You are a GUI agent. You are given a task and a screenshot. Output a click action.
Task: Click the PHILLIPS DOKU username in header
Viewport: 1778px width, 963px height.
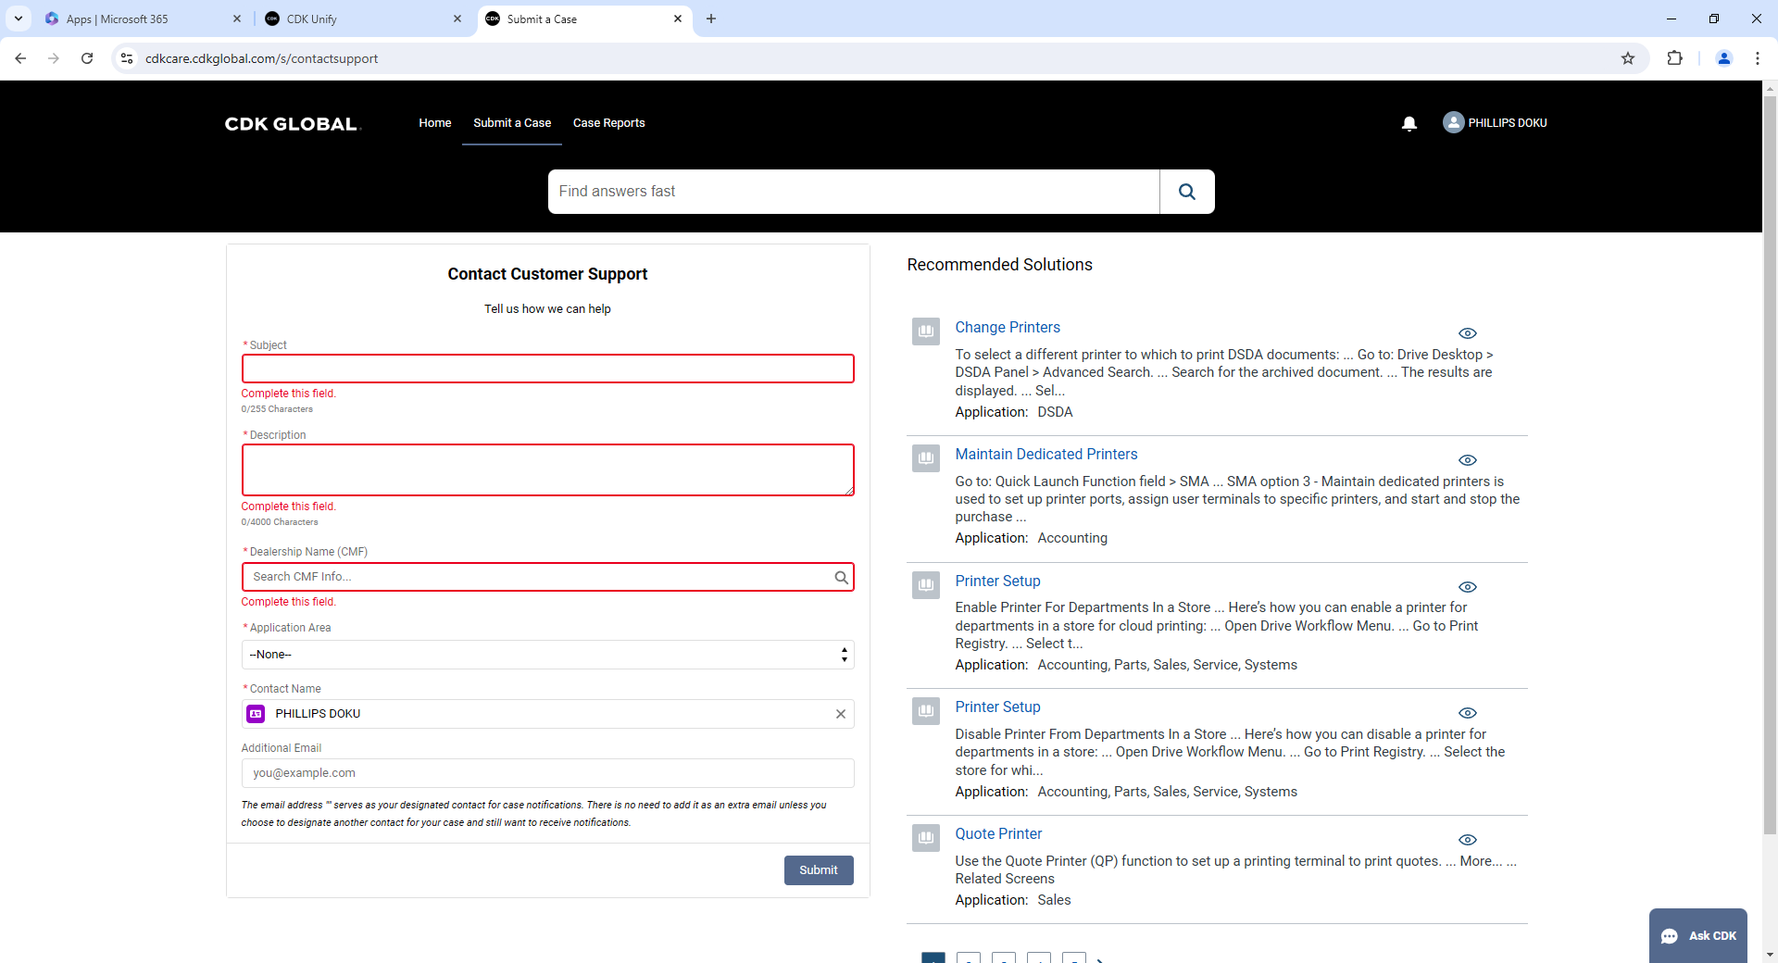point(1508,123)
